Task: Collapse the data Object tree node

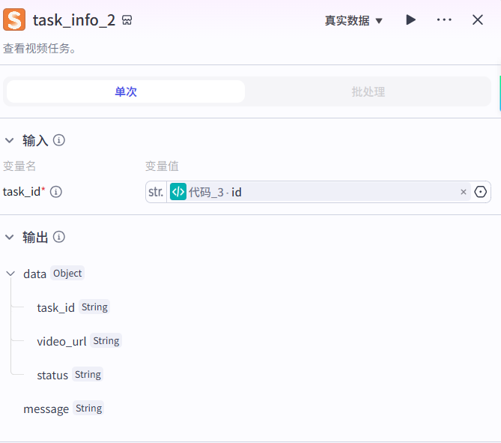Action: 10,274
